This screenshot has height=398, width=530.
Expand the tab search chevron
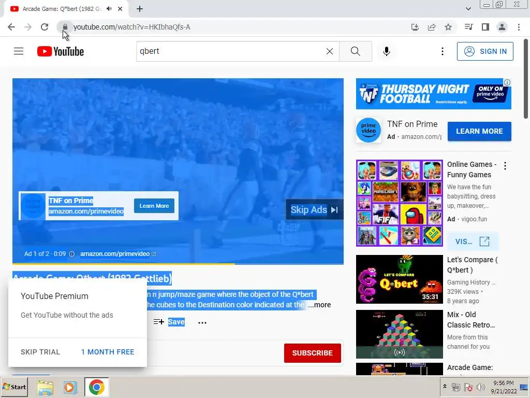[x=468, y=9]
